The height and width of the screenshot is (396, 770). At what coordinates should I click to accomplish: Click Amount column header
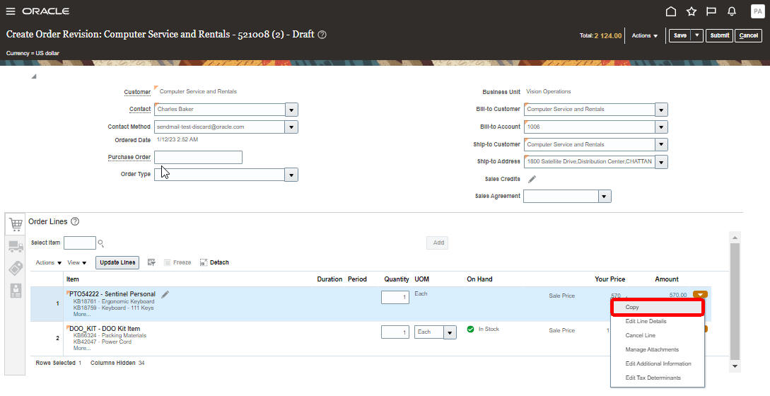point(666,279)
